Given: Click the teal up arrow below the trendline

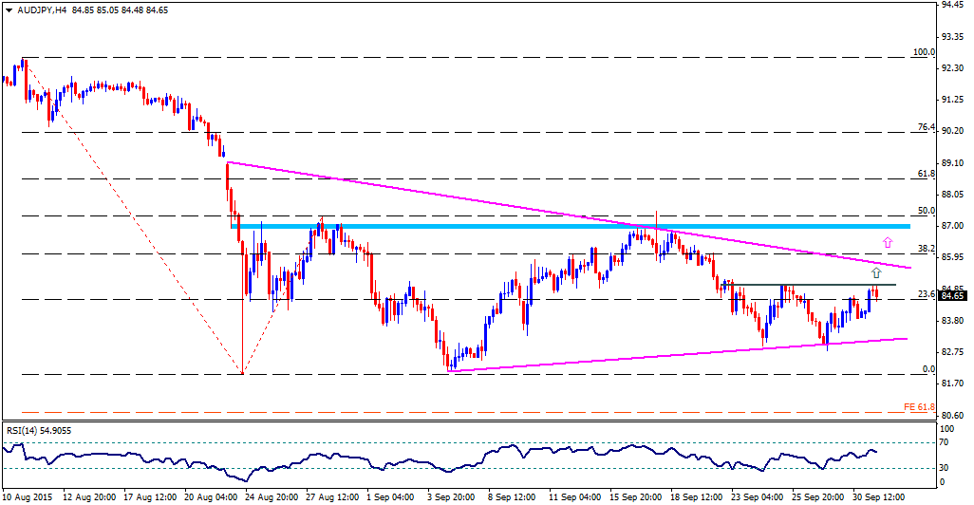Looking at the screenshot, I should pos(876,272).
